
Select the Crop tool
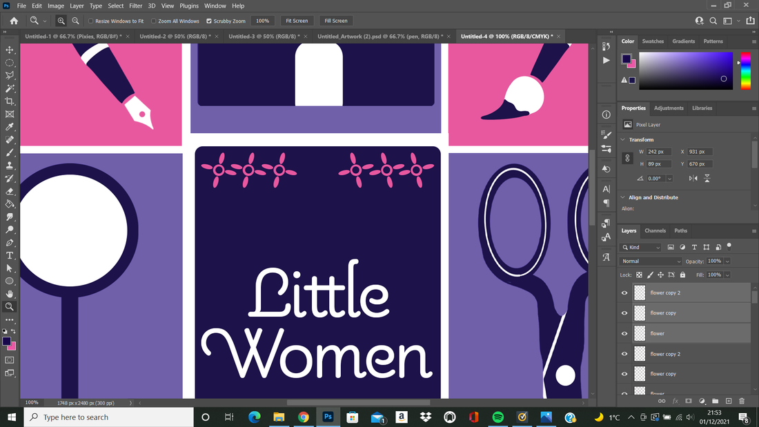tap(9, 101)
